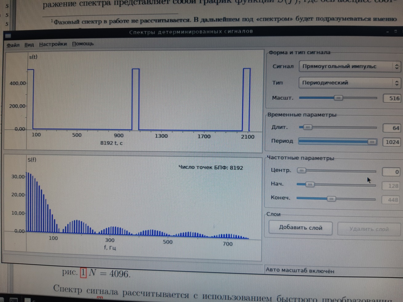Expand the Тип dropdown showing Периодический

click(x=350, y=83)
